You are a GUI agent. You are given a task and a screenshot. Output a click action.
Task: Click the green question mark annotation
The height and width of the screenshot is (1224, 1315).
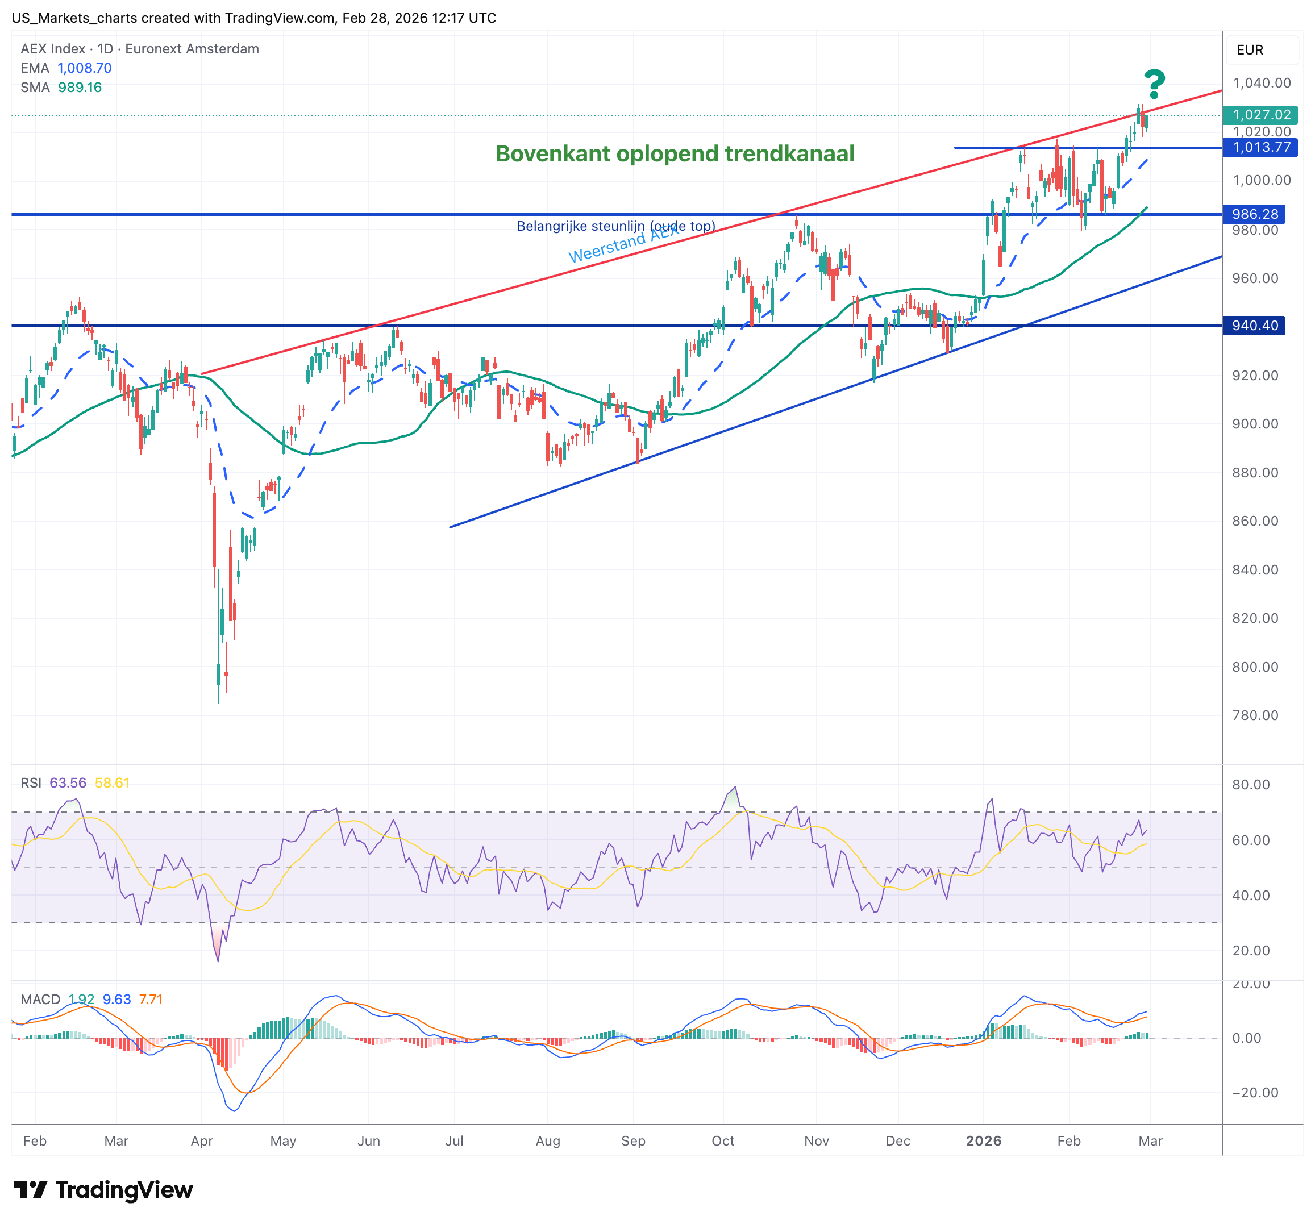[x=1154, y=85]
